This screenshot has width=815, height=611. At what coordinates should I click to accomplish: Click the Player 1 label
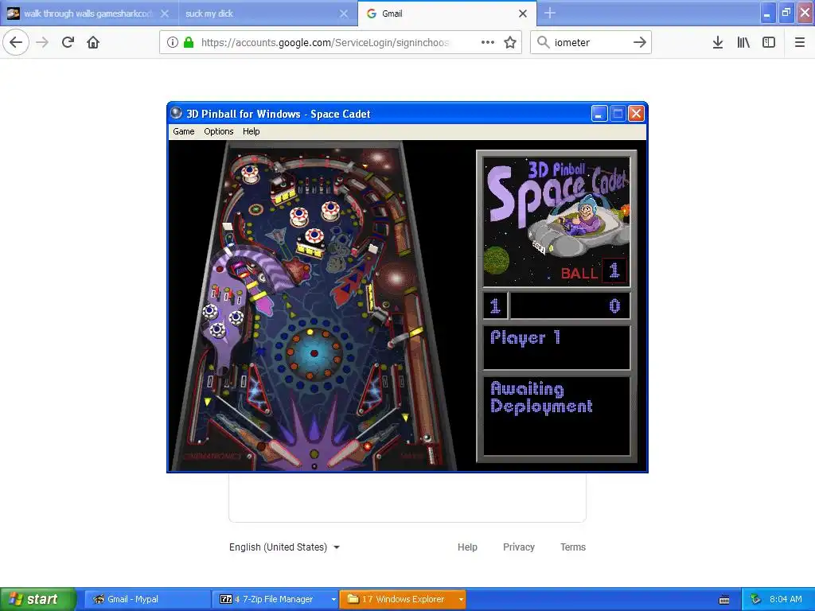(525, 337)
